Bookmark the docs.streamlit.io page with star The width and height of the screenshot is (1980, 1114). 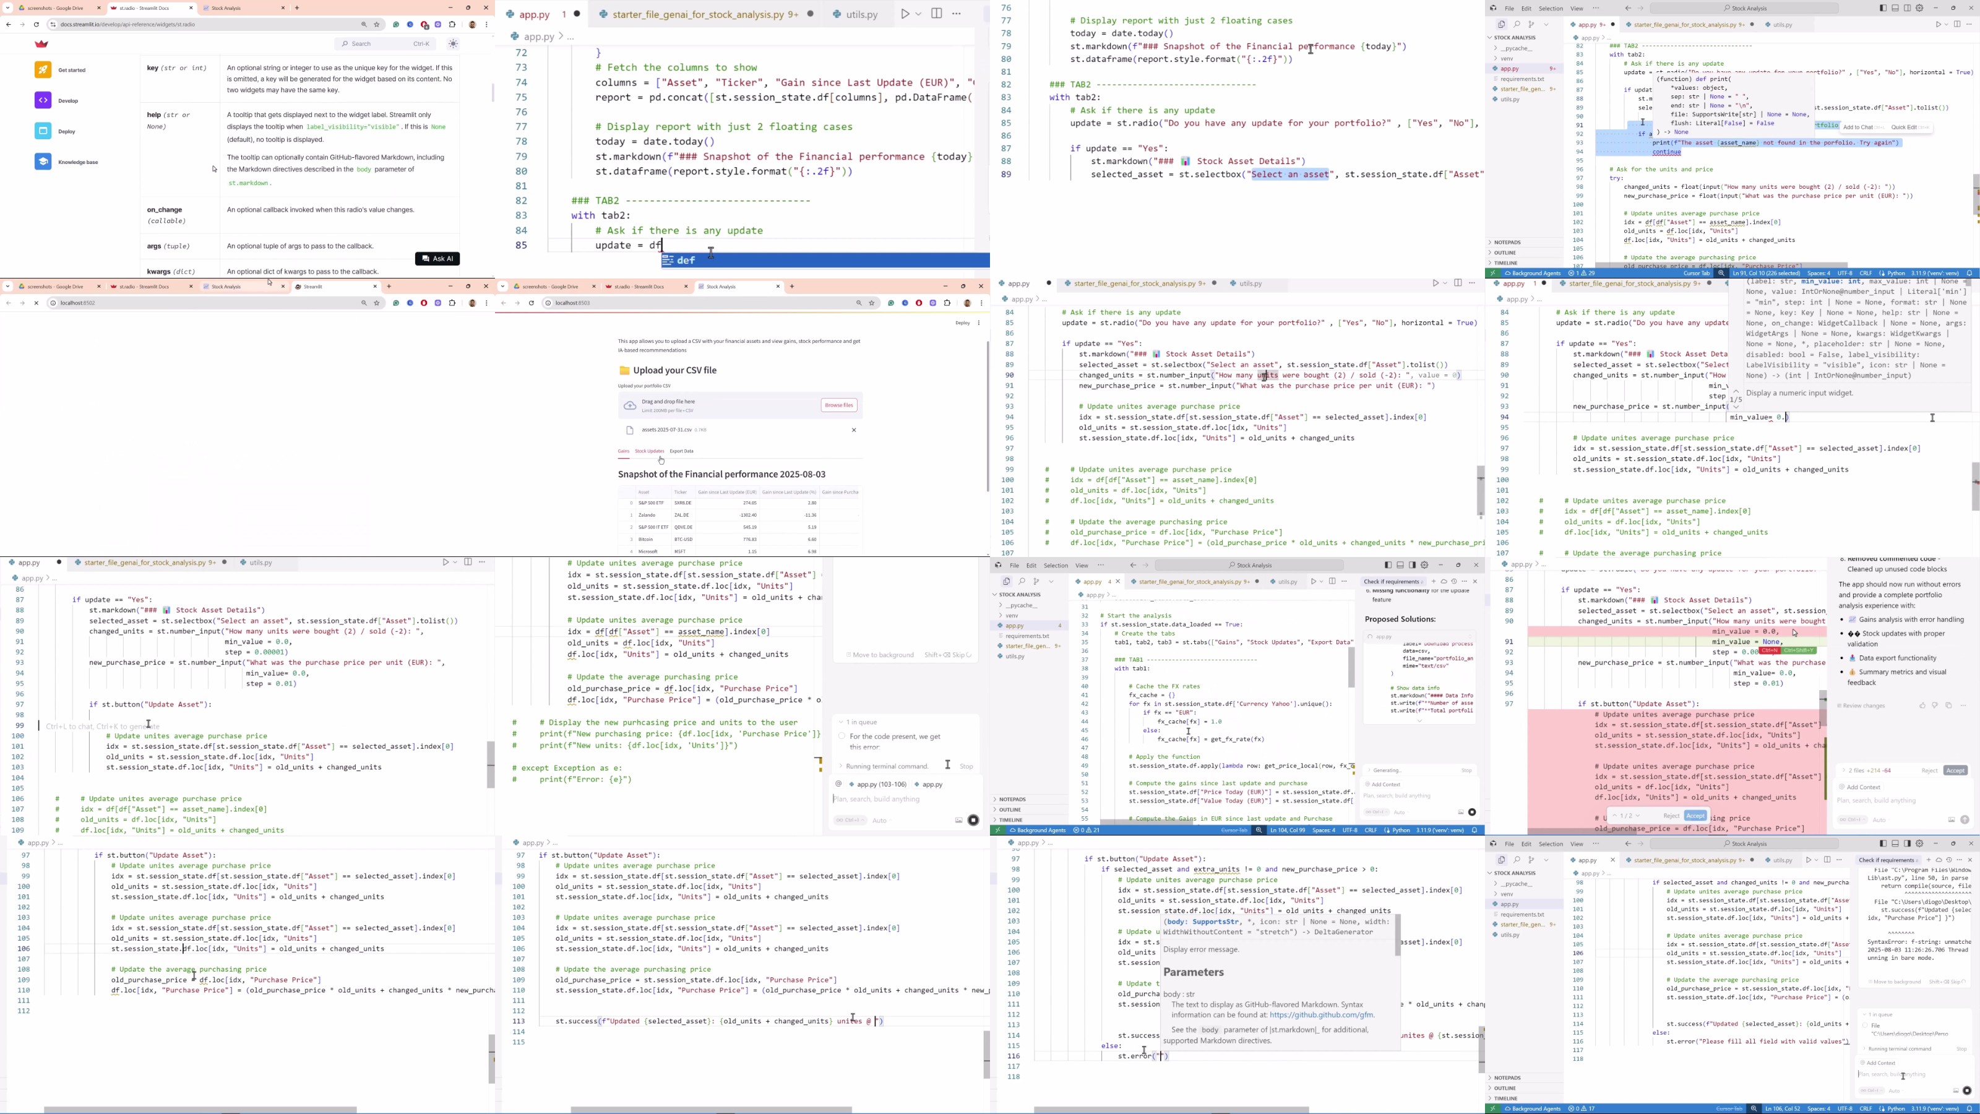377,25
